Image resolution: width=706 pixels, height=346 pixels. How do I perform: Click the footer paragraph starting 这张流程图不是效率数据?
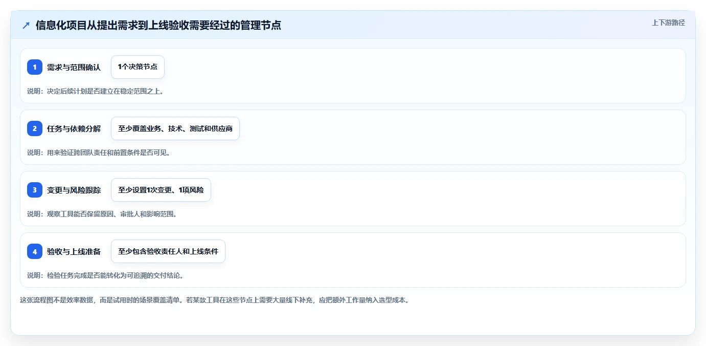tap(214, 300)
